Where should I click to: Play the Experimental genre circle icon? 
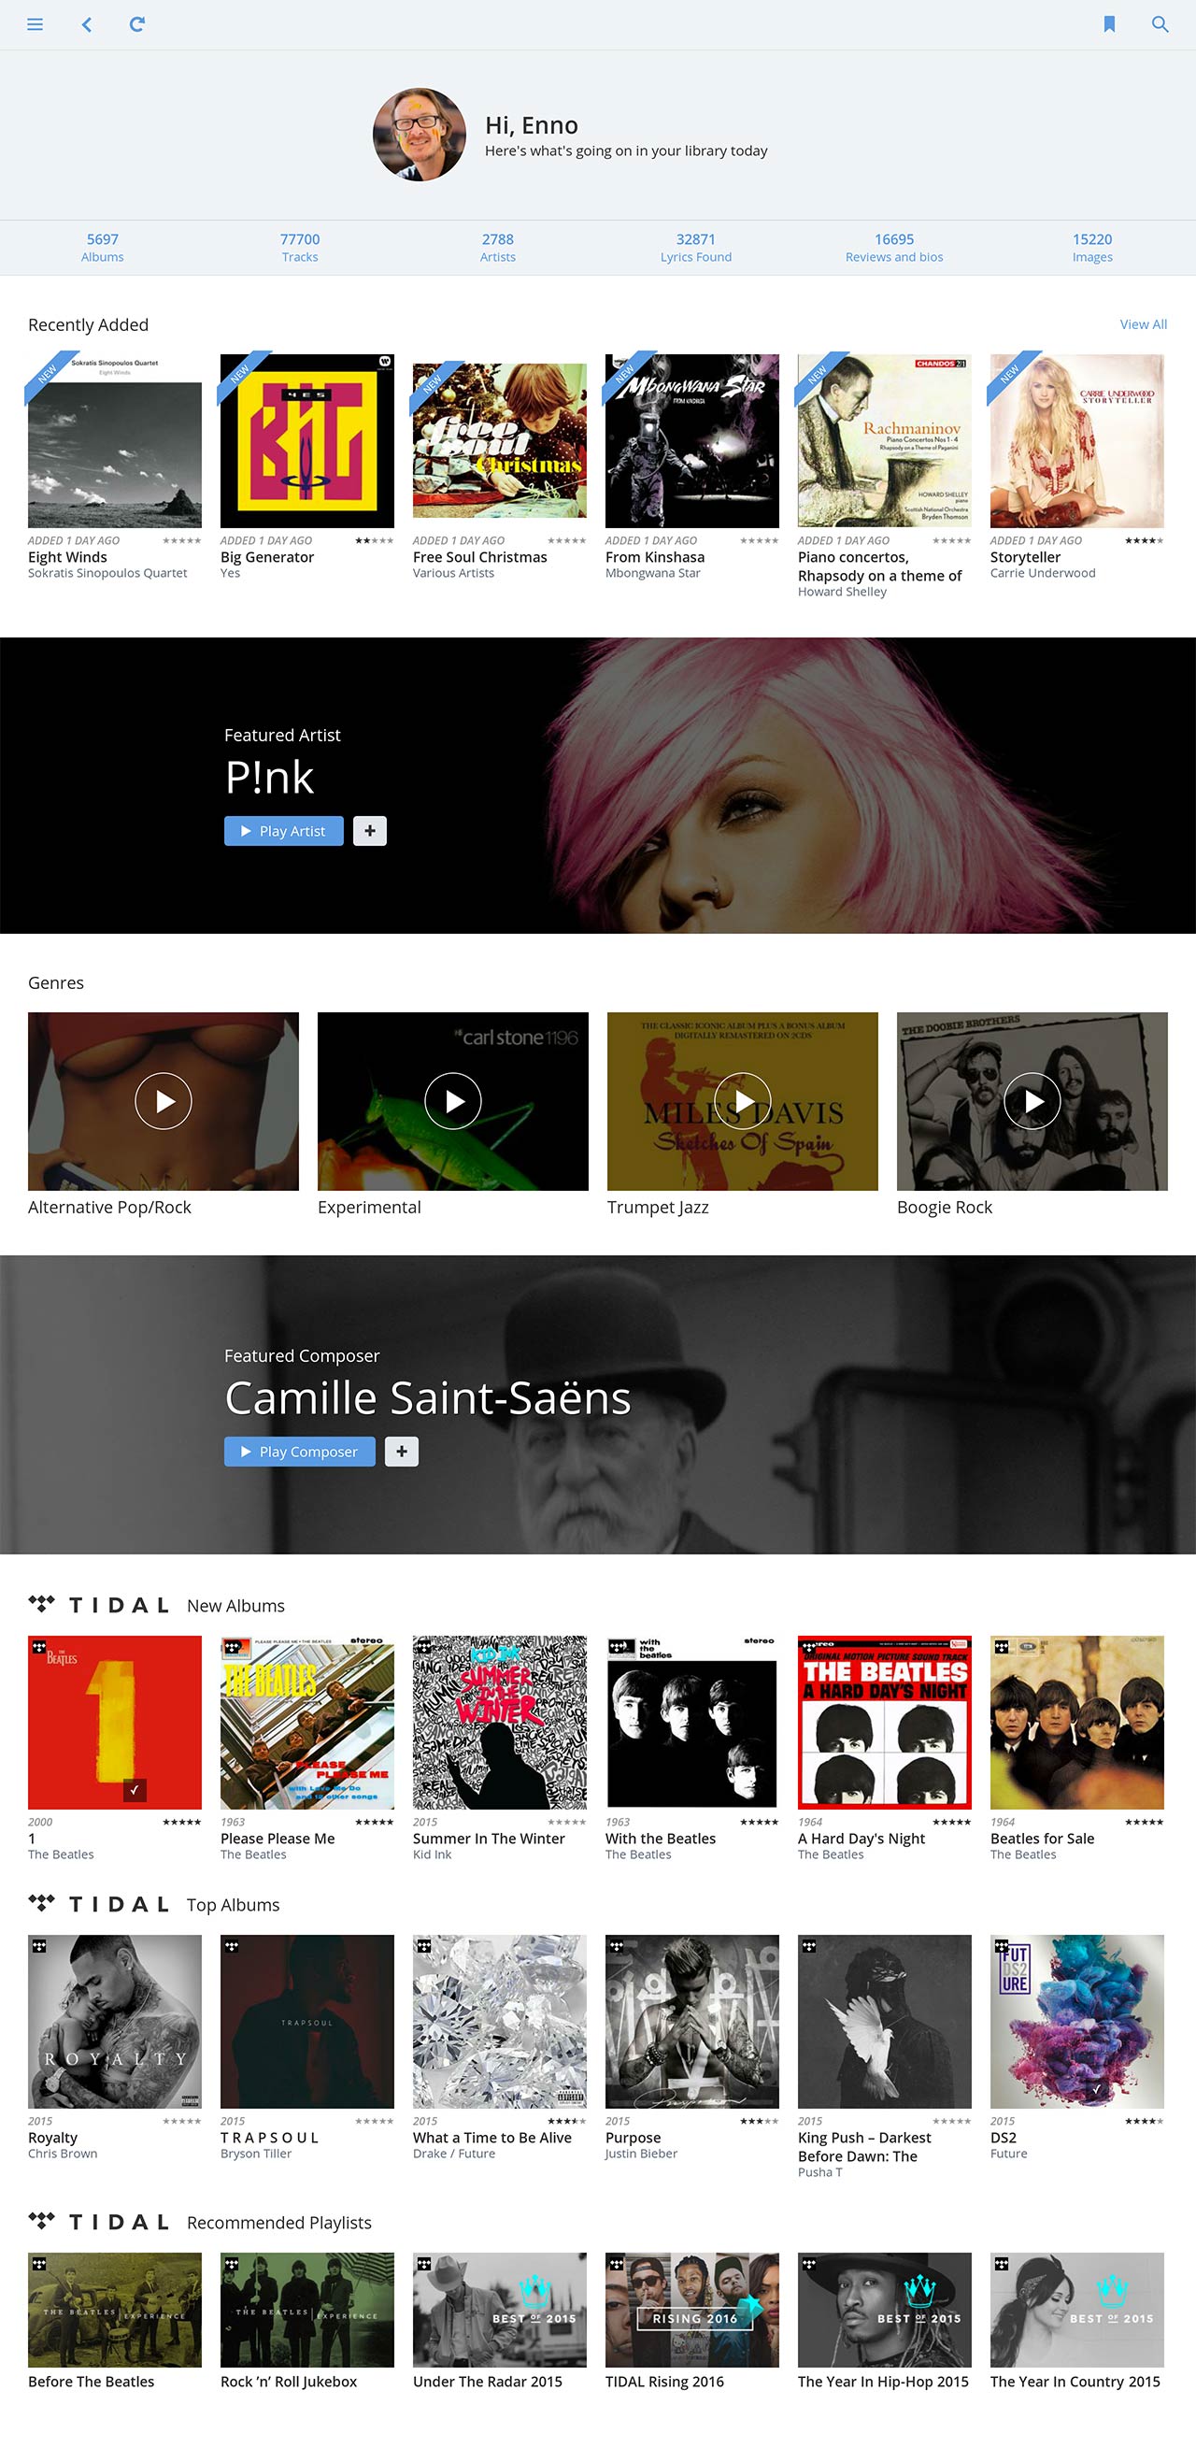pyautogui.click(x=453, y=1100)
